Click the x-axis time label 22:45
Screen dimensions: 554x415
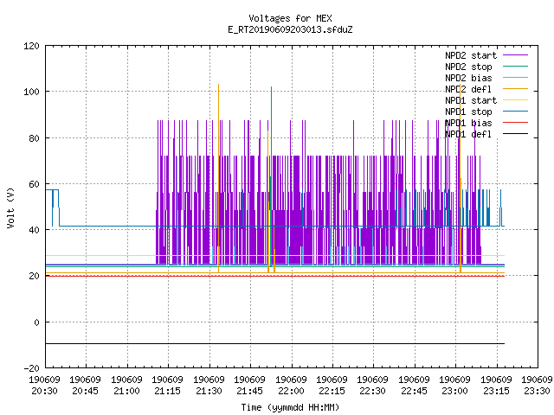point(414,391)
